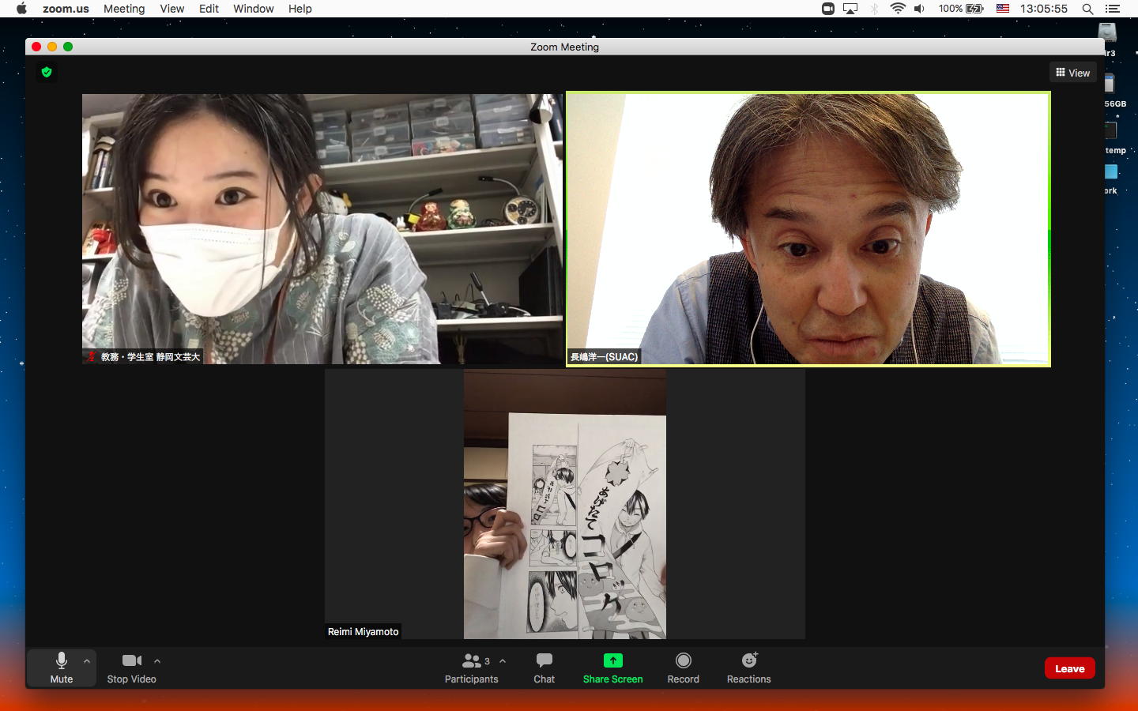Open the volume control in menu bar
The height and width of the screenshot is (711, 1138).
coord(919,9)
